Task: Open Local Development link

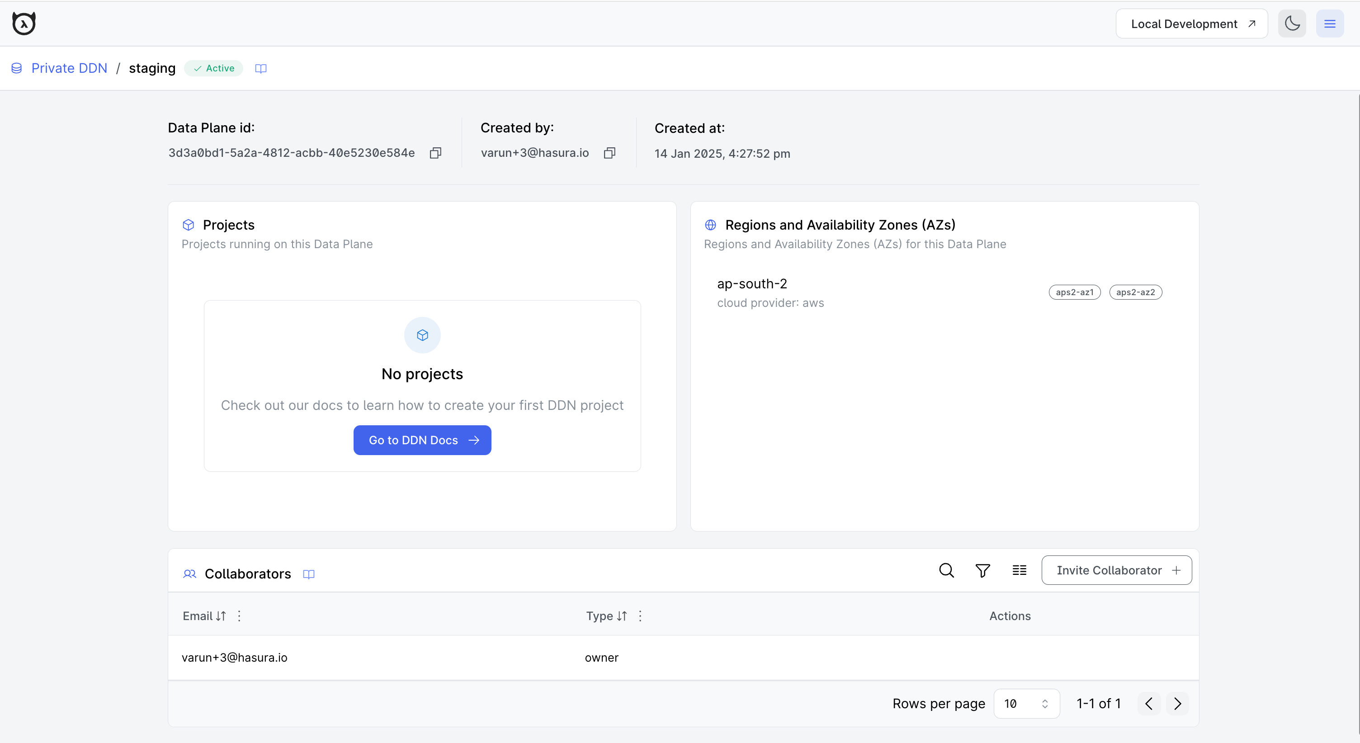Action: point(1192,24)
